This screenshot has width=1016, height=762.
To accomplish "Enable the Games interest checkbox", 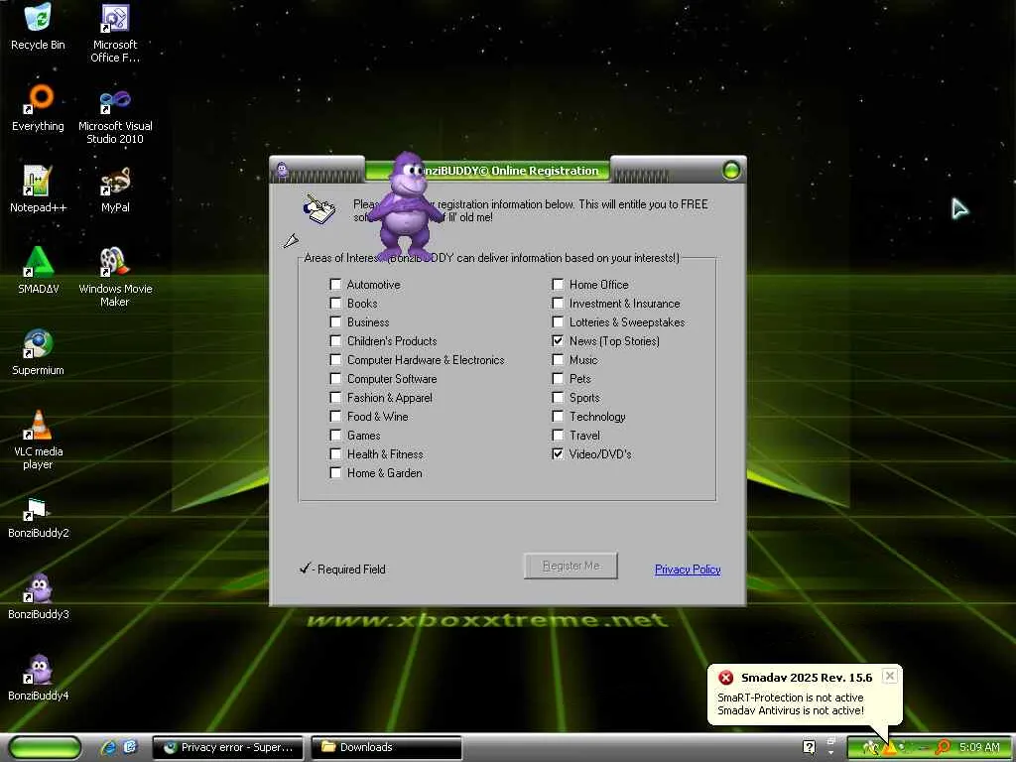I will (335, 435).
